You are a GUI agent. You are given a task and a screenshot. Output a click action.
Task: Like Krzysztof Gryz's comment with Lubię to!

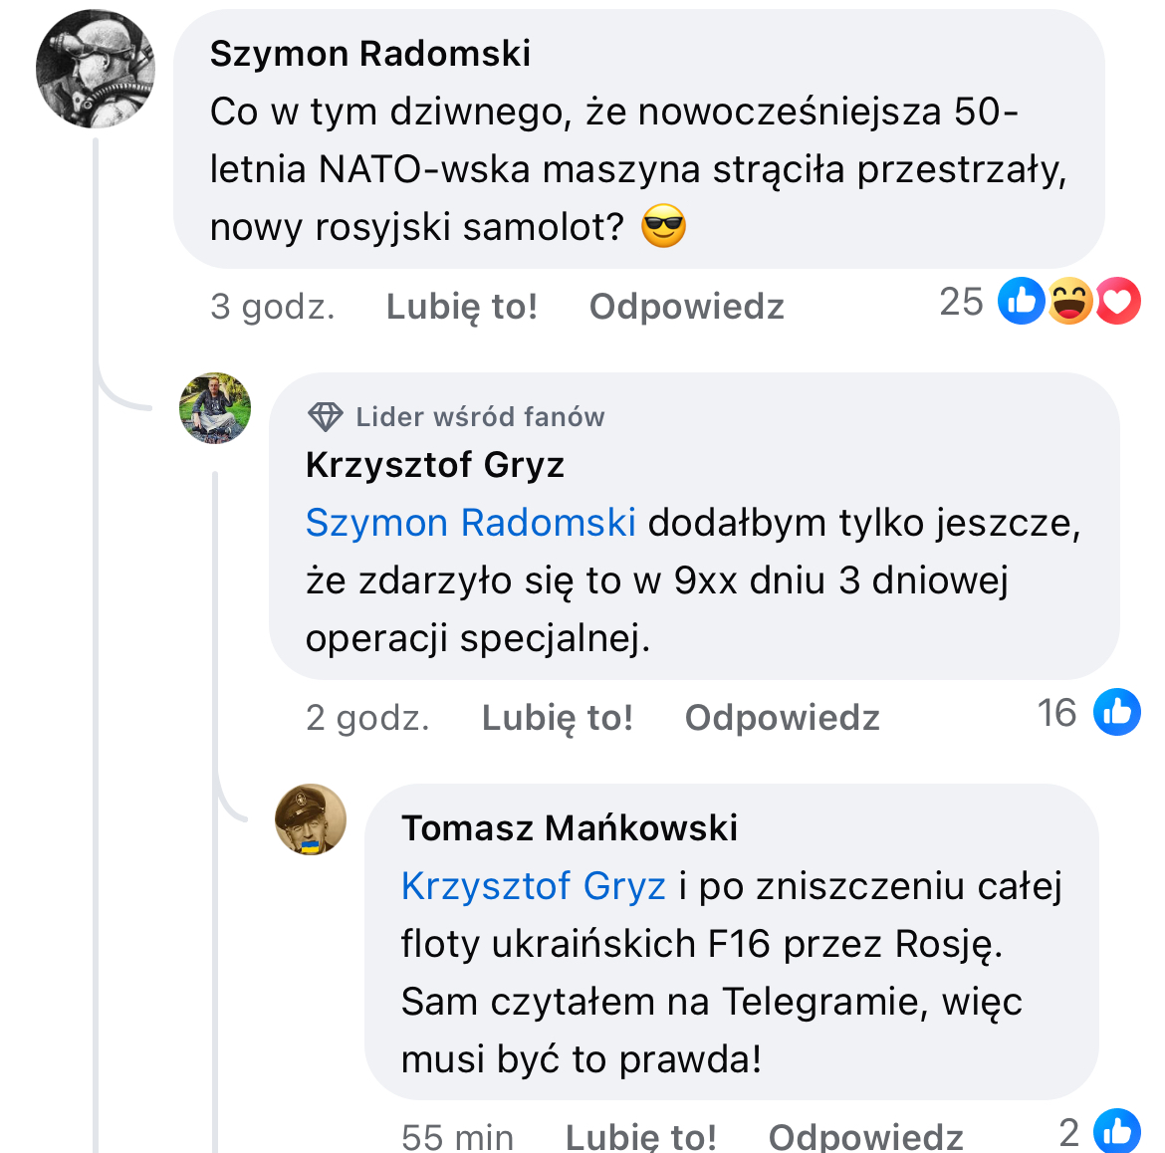click(558, 718)
